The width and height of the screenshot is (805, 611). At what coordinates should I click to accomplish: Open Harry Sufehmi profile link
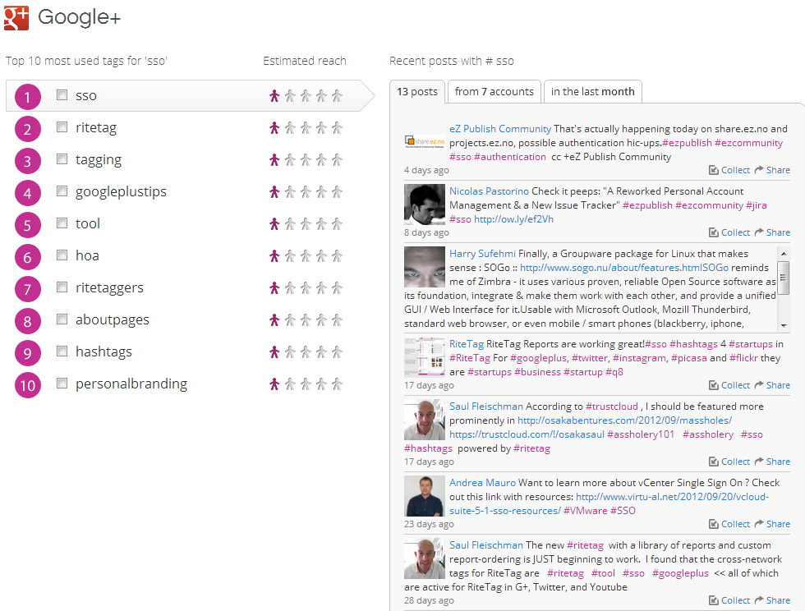pos(482,254)
